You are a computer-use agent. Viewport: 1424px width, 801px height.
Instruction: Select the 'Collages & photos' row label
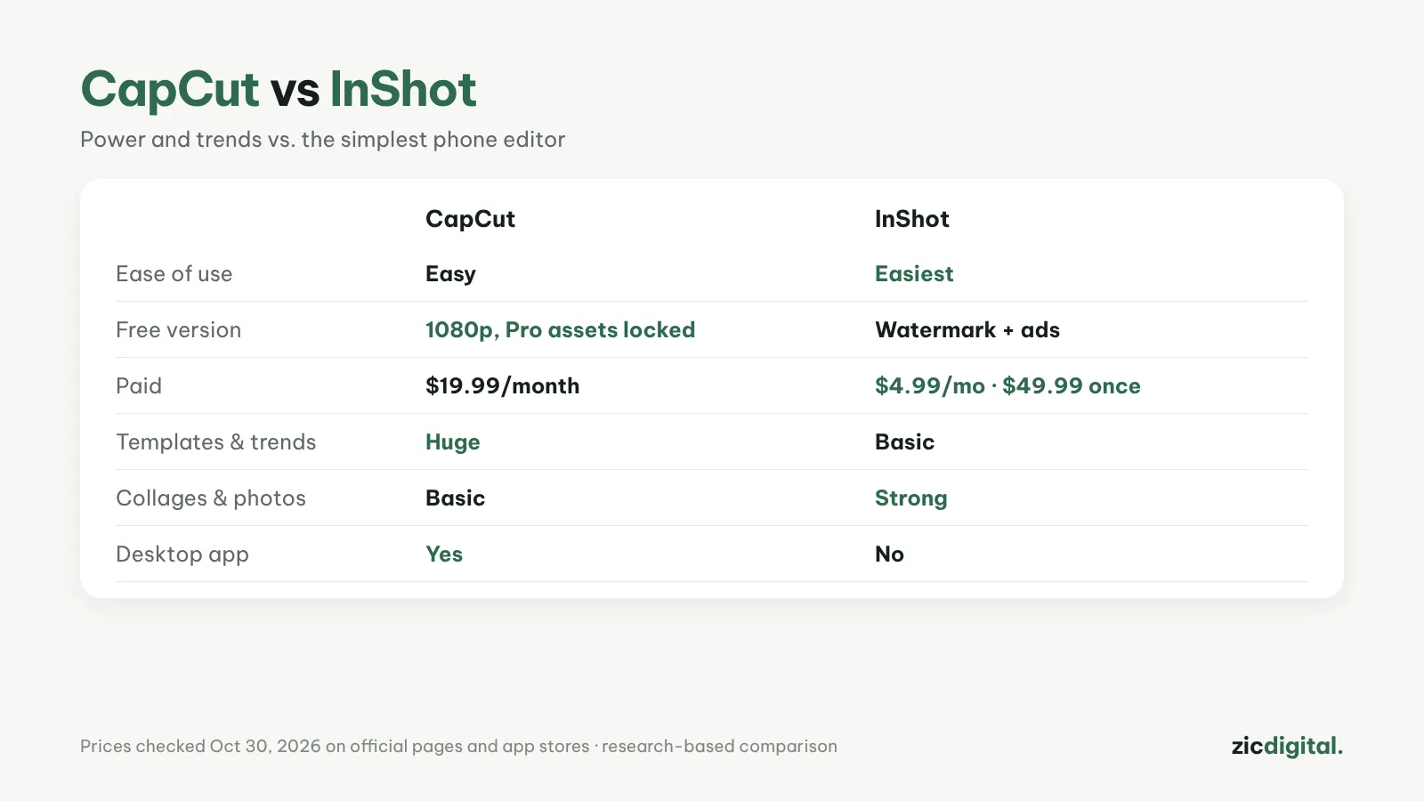[x=211, y=498]
